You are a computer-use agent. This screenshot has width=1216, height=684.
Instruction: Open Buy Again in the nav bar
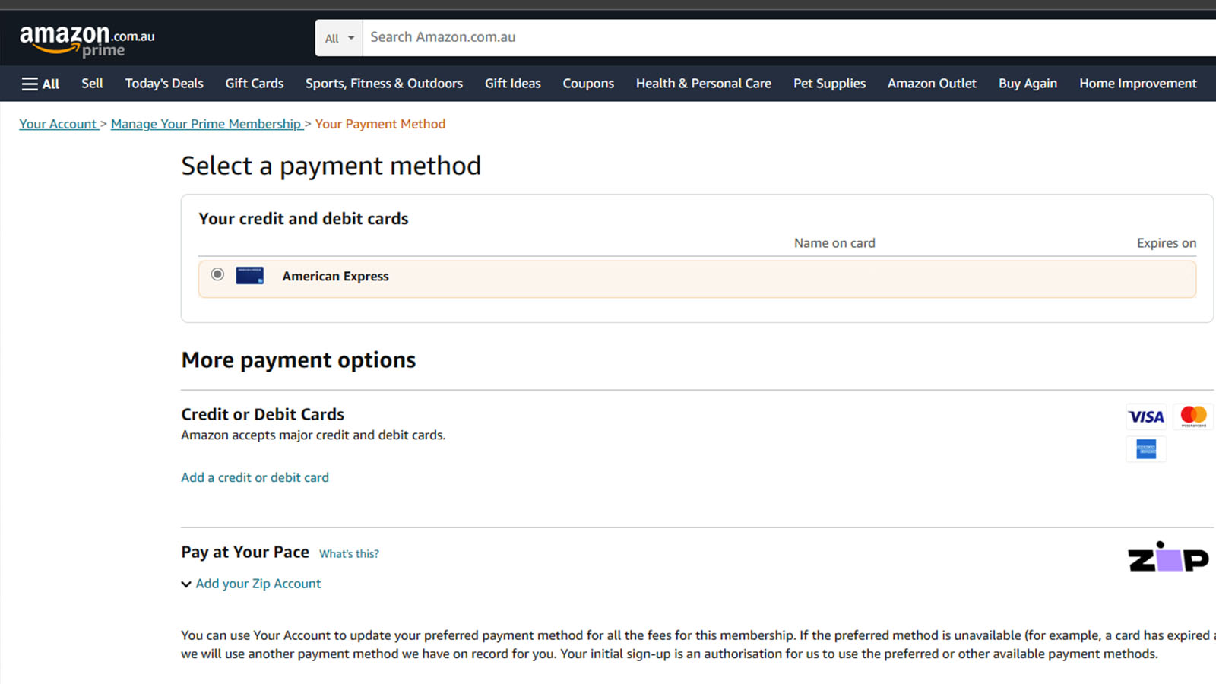(x=1028, y=84)
